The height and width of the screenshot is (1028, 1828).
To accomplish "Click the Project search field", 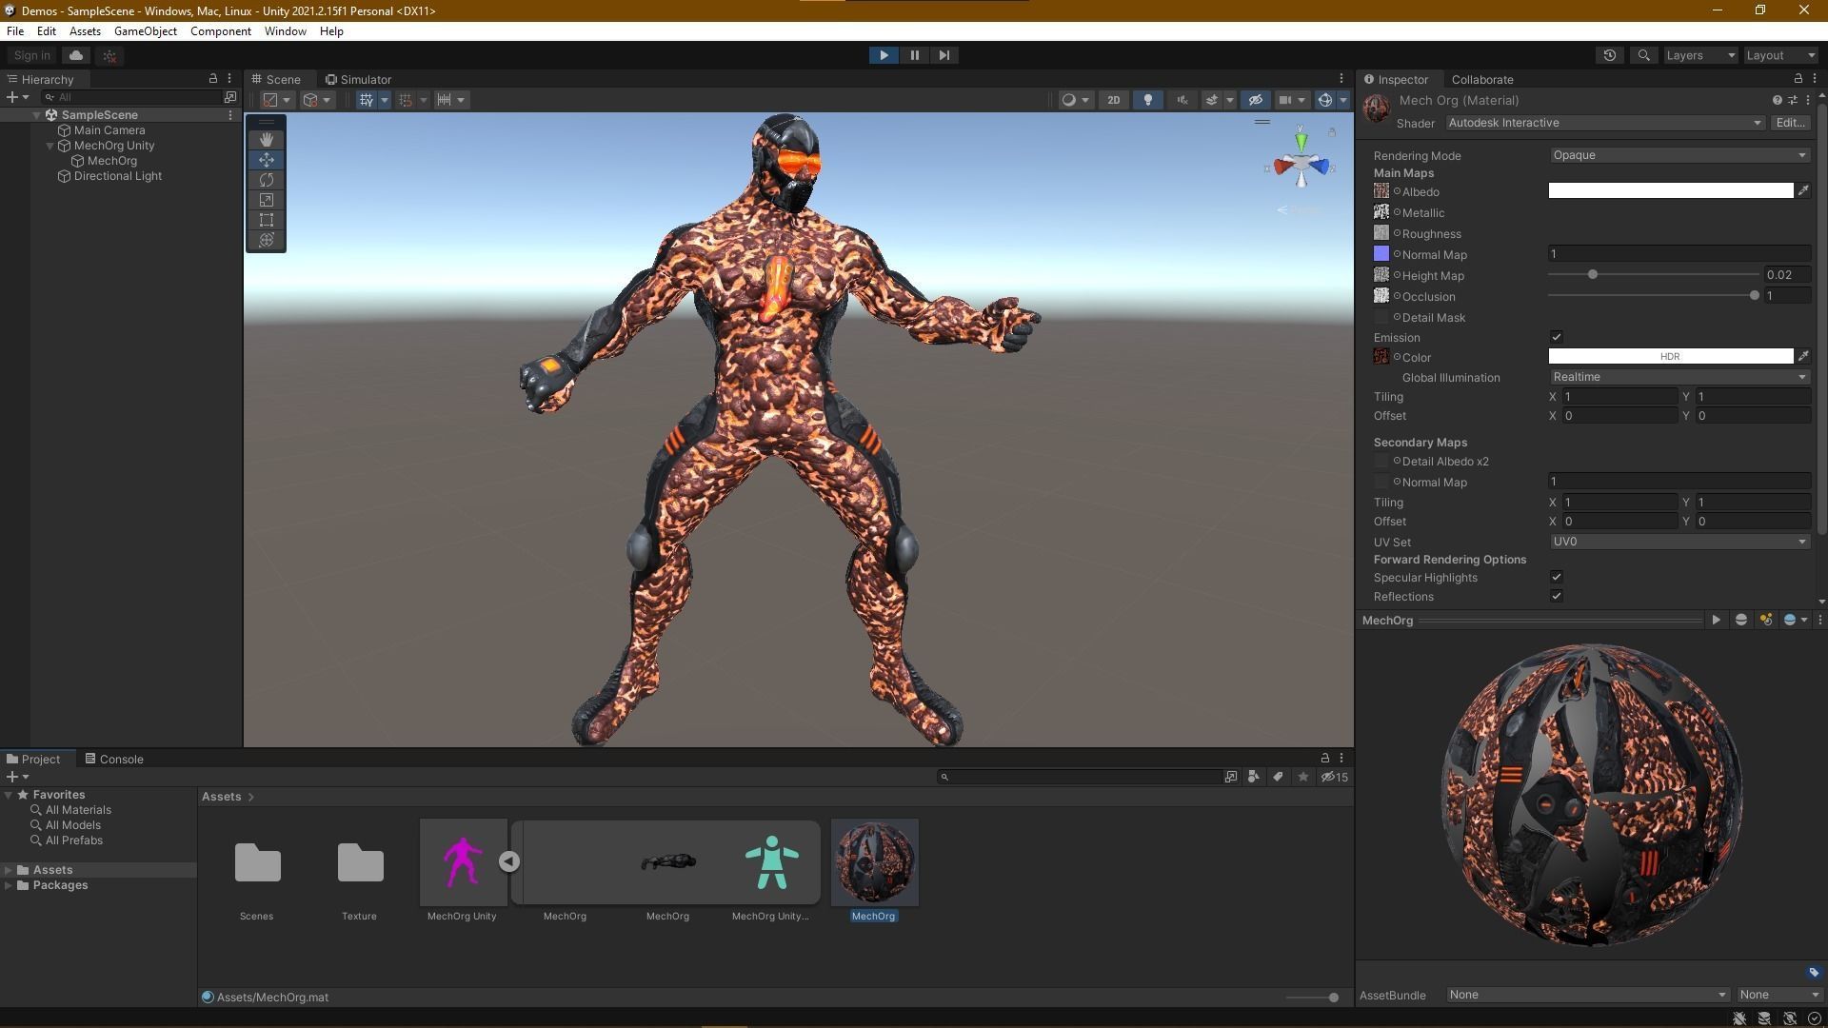I will (x=1081, y=777).
